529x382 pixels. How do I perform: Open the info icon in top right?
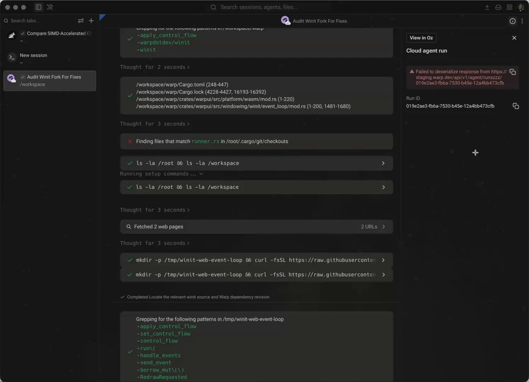pyautogui.click(x=513, y=21)
